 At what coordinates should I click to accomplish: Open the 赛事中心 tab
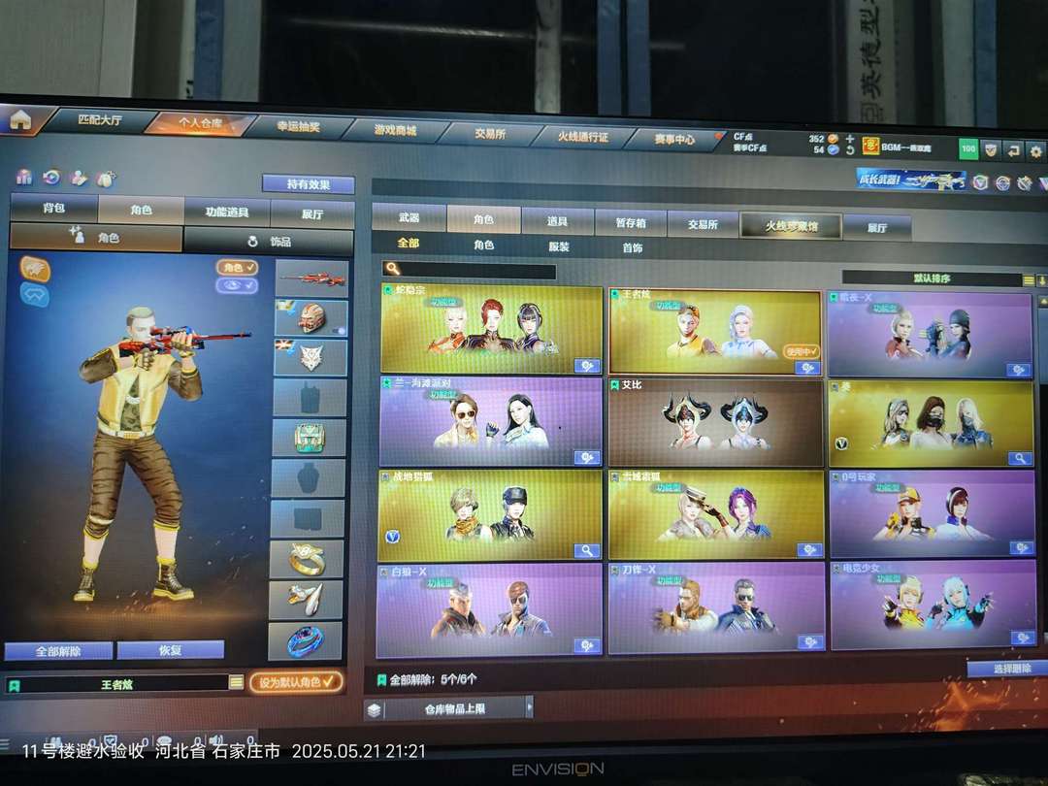click(673, 140)
